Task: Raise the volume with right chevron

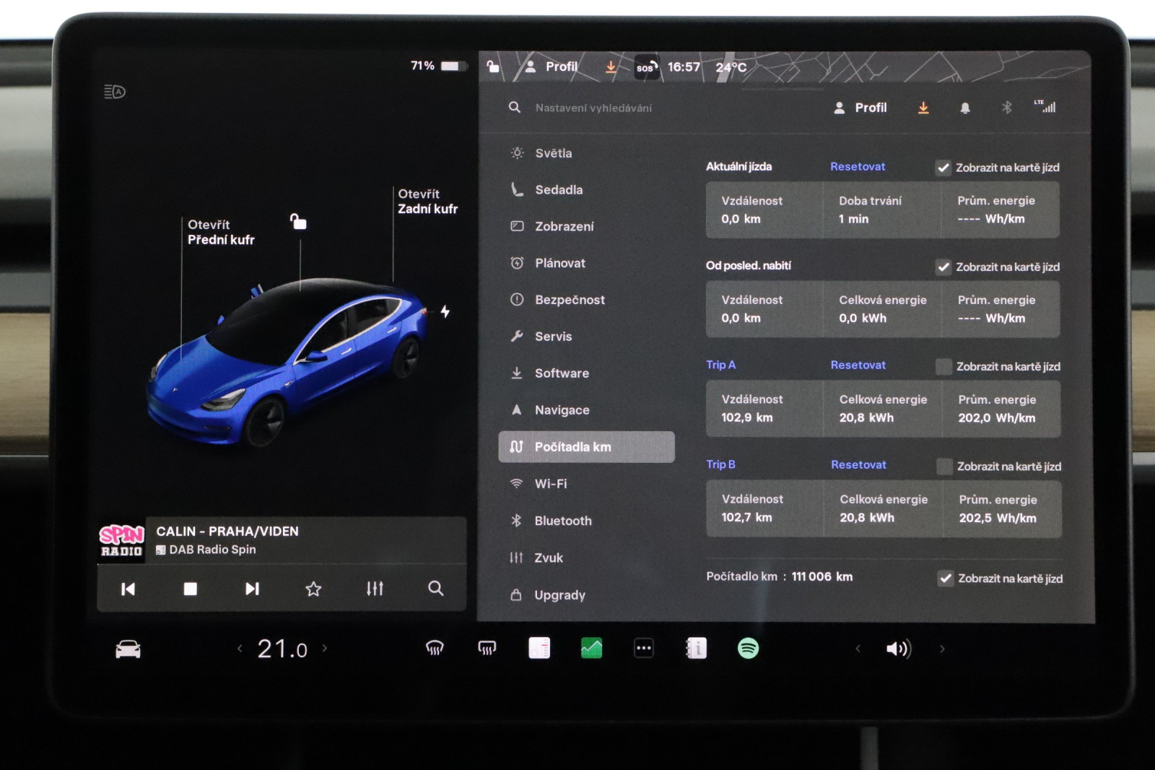Action: [942, 649]
